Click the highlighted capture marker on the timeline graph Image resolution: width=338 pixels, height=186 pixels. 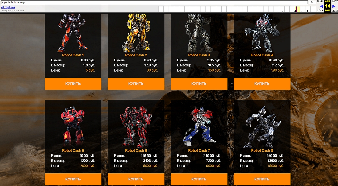click(297, 10)
